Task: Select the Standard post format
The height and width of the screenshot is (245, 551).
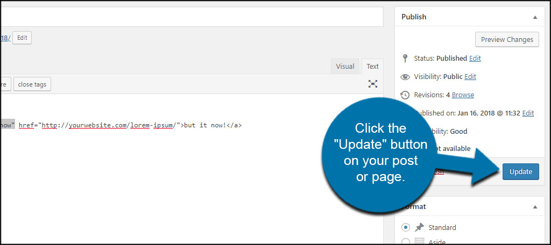Action: click(x=406, y=227)
